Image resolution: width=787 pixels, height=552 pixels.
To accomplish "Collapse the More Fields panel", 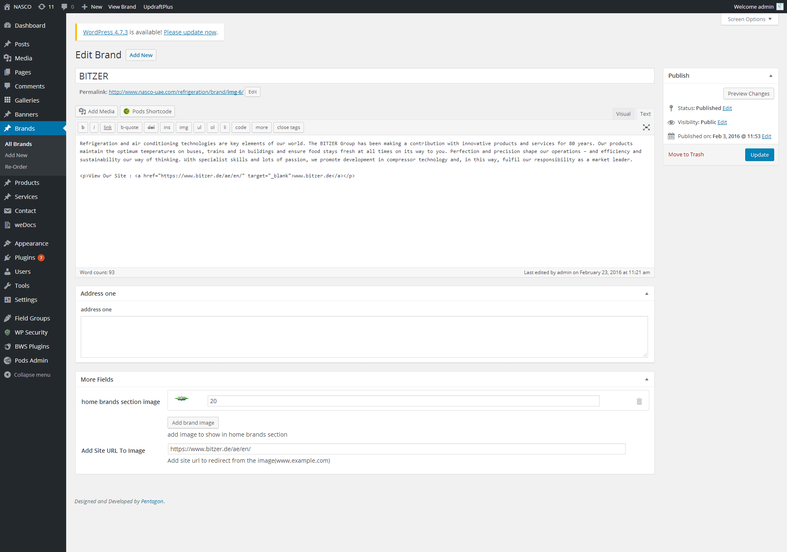I will click(x=646, y=380).
